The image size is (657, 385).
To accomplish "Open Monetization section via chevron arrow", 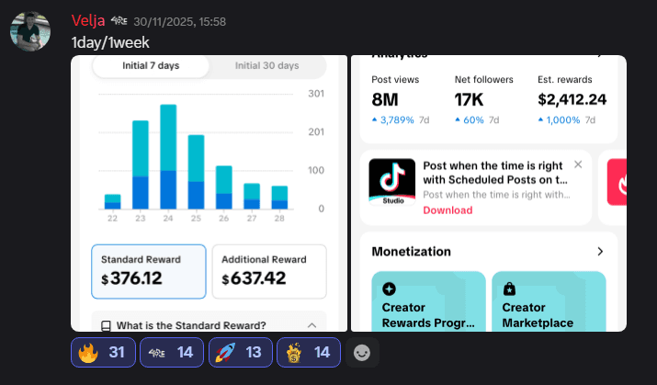I will [x=600, y=252].
